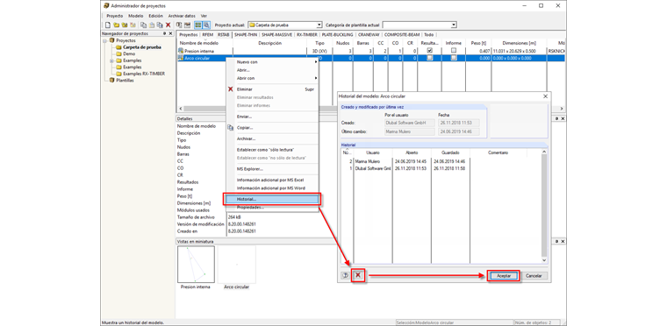Screen dimensions: 667x326
Task: Switch to the RX-TIMBER tab
Action: [x=307, y=35]
